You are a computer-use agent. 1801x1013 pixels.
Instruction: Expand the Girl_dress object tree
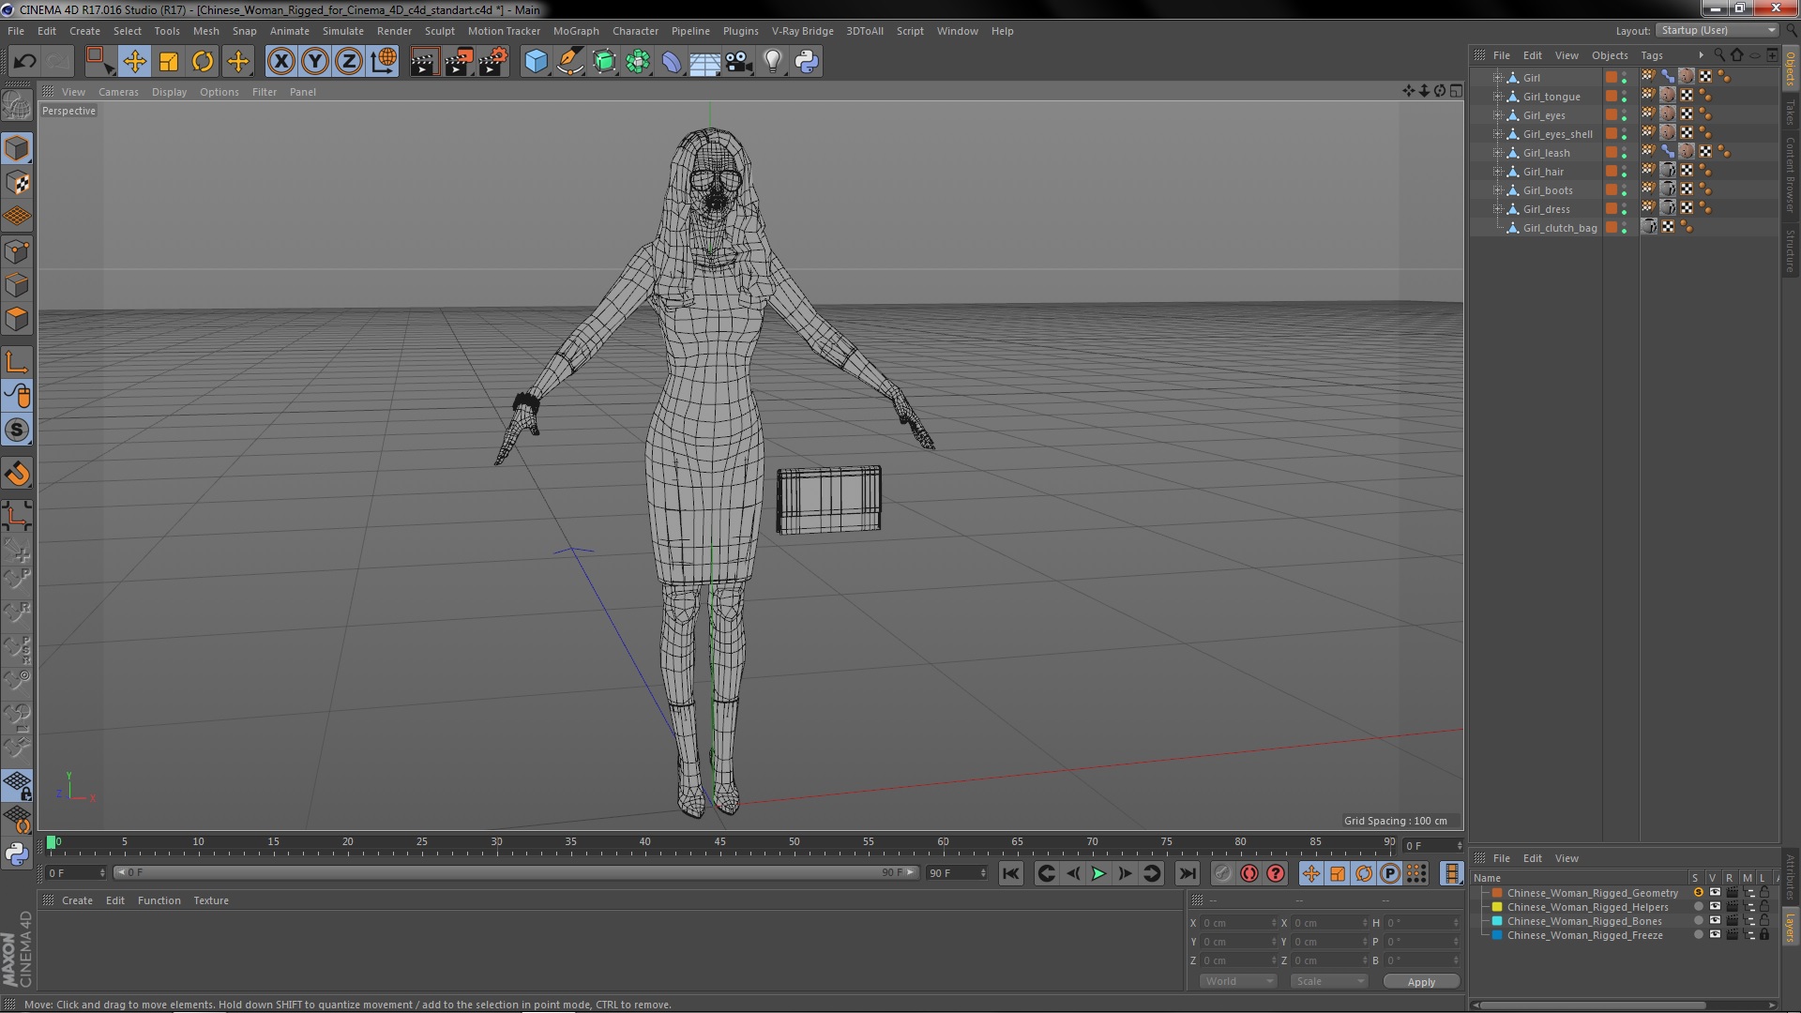(x=1497, y=209)
